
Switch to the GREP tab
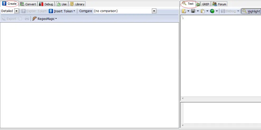click(x=203, y=4)
